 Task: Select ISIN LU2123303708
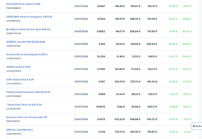(13, 71)
